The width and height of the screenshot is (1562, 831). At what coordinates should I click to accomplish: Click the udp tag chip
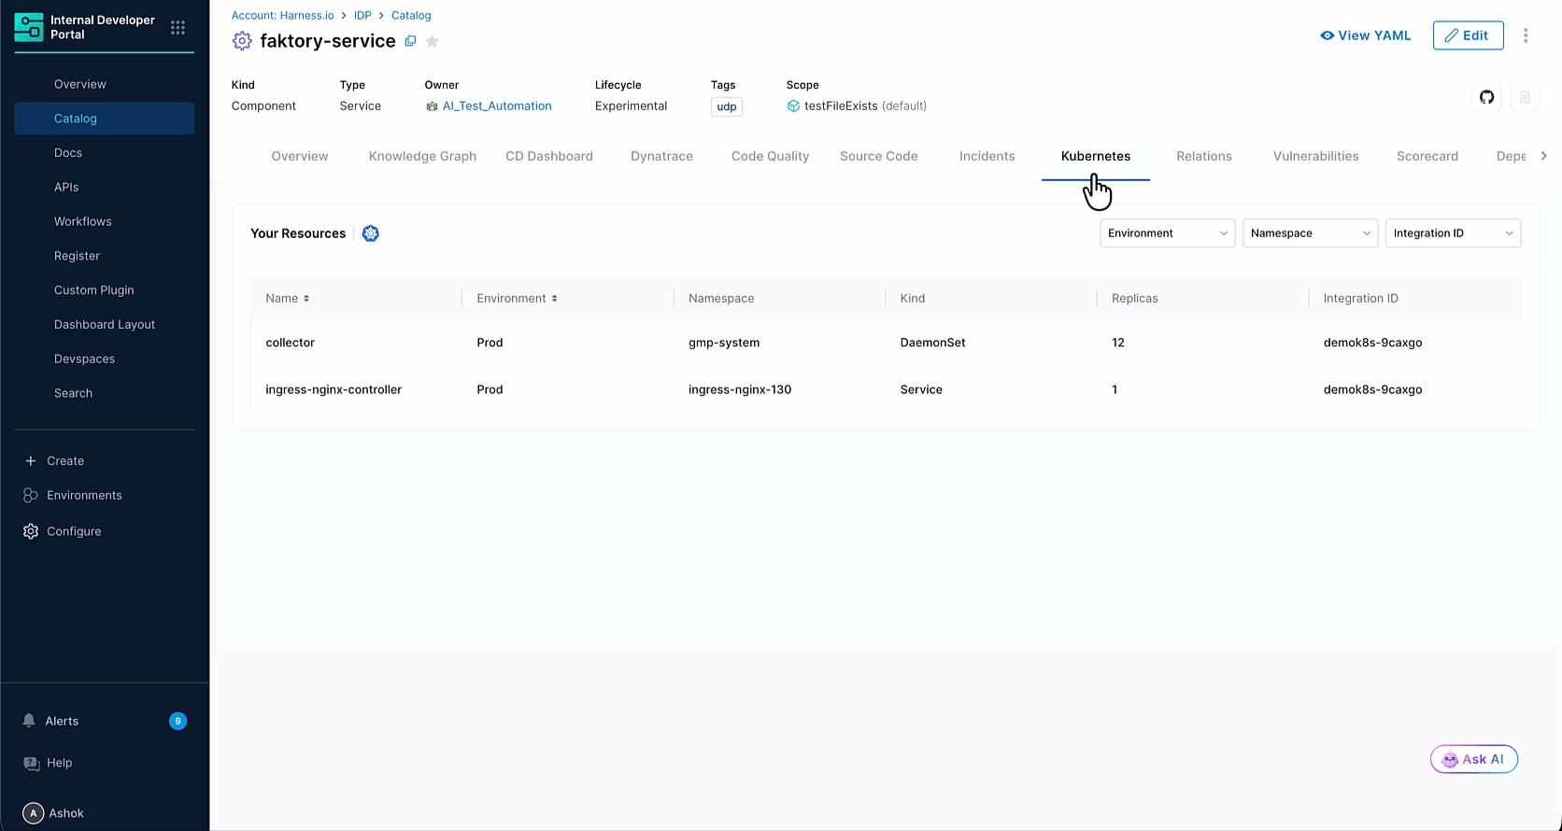[x=727, y=106]
